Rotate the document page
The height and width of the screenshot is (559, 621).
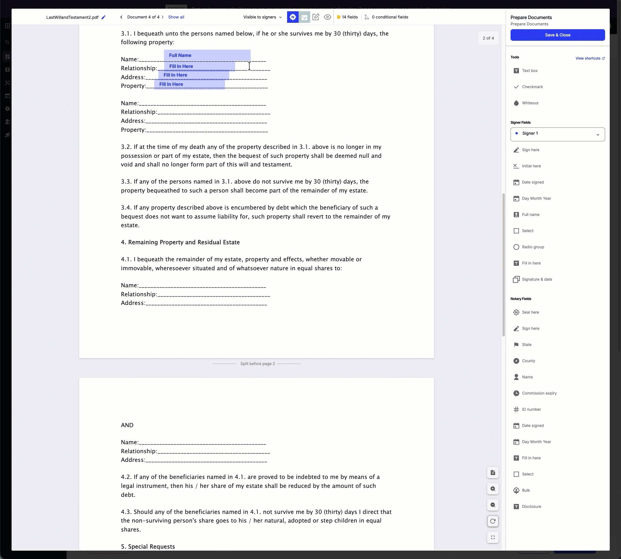[x=493, y=521]
